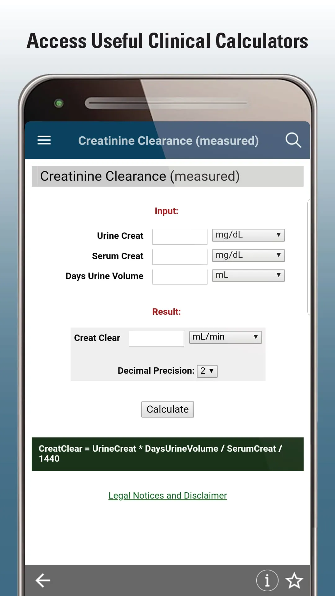Tap the gray Creatinine Clearance section heading

(167, 176)
